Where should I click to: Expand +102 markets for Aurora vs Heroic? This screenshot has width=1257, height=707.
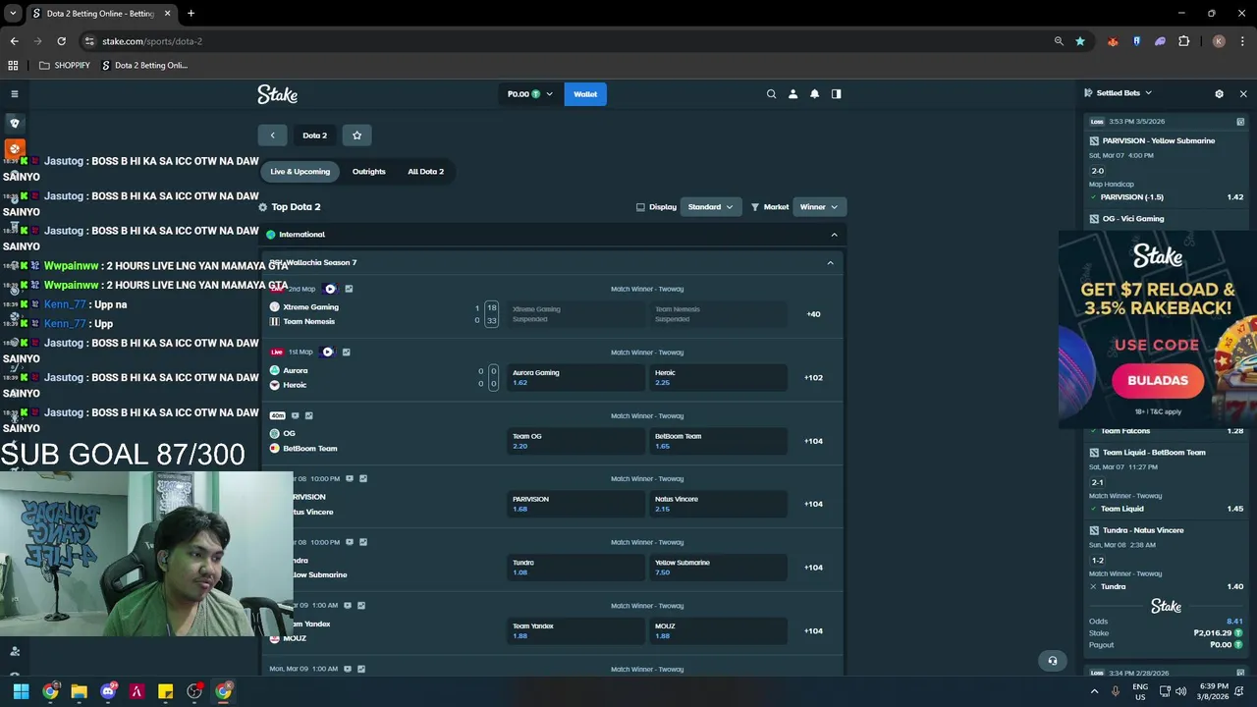(x=813, y=378)
